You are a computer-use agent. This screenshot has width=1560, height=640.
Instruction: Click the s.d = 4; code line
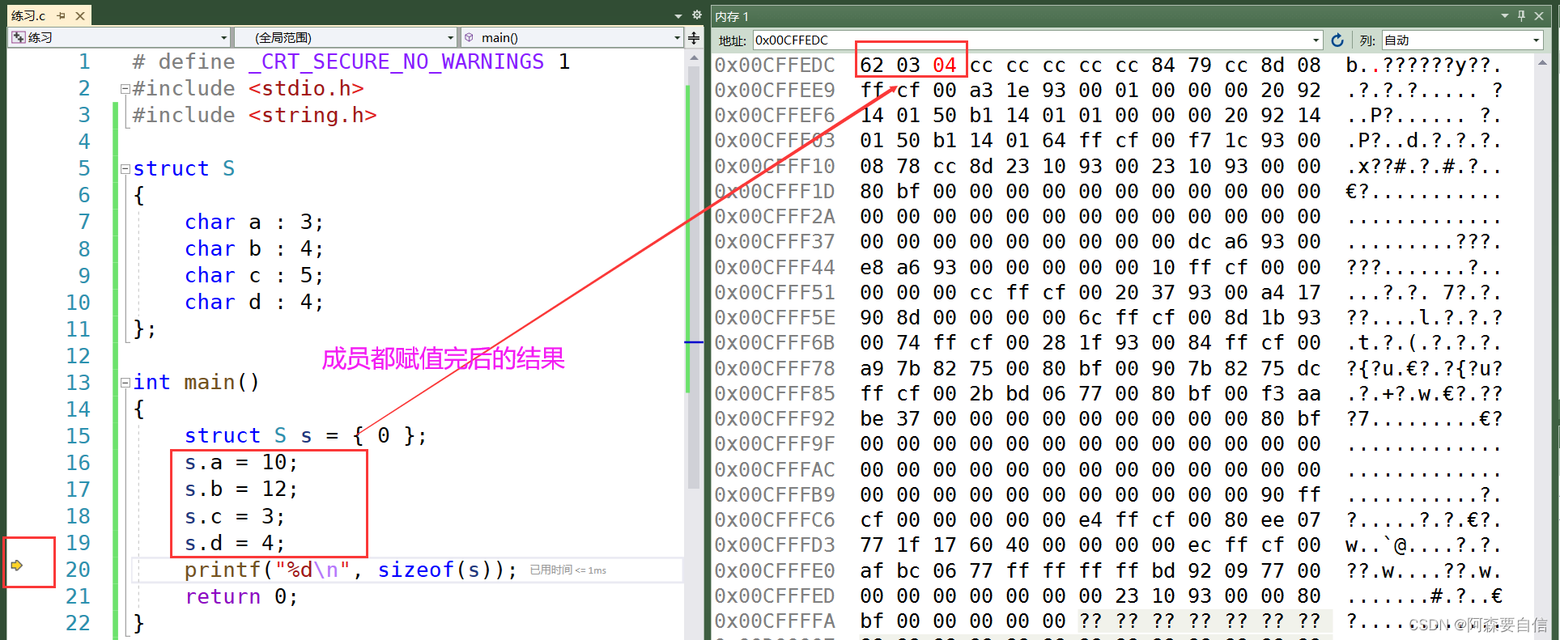235,543
